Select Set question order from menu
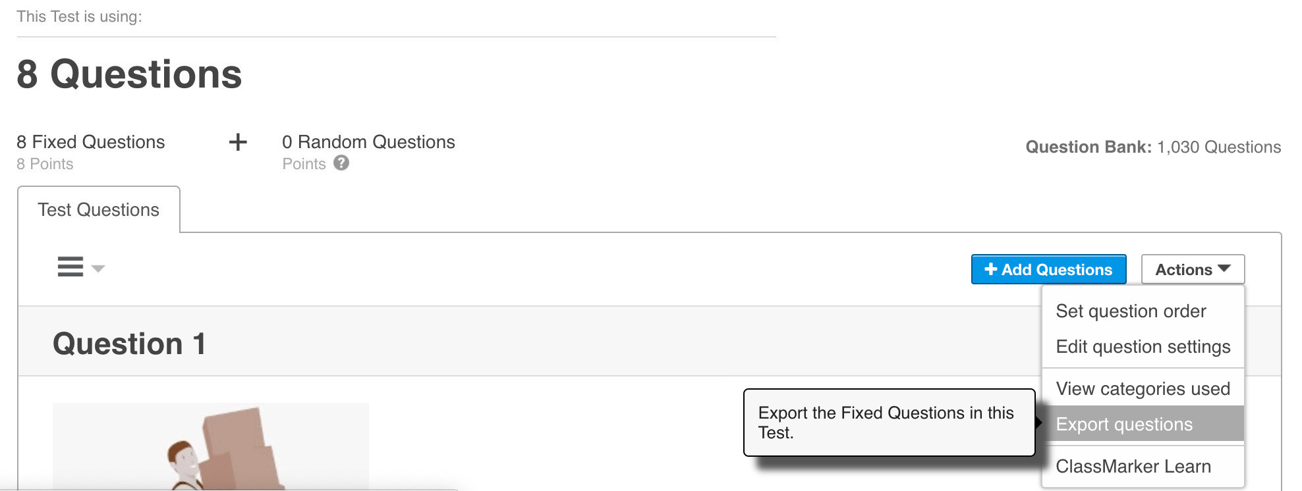The height and width of the screenshot is (491, 1302). point(1131,311)
